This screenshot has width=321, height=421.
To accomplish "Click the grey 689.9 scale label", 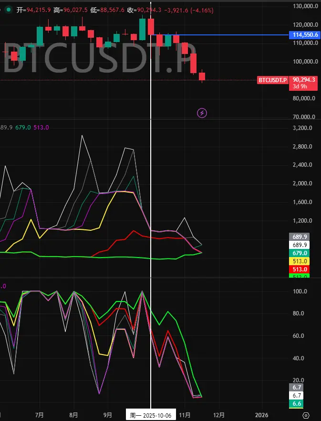I will tap(300, 237).
